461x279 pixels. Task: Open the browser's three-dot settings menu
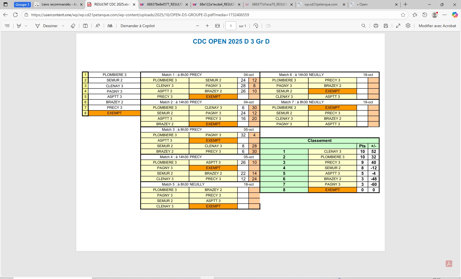tap(445, 15)
